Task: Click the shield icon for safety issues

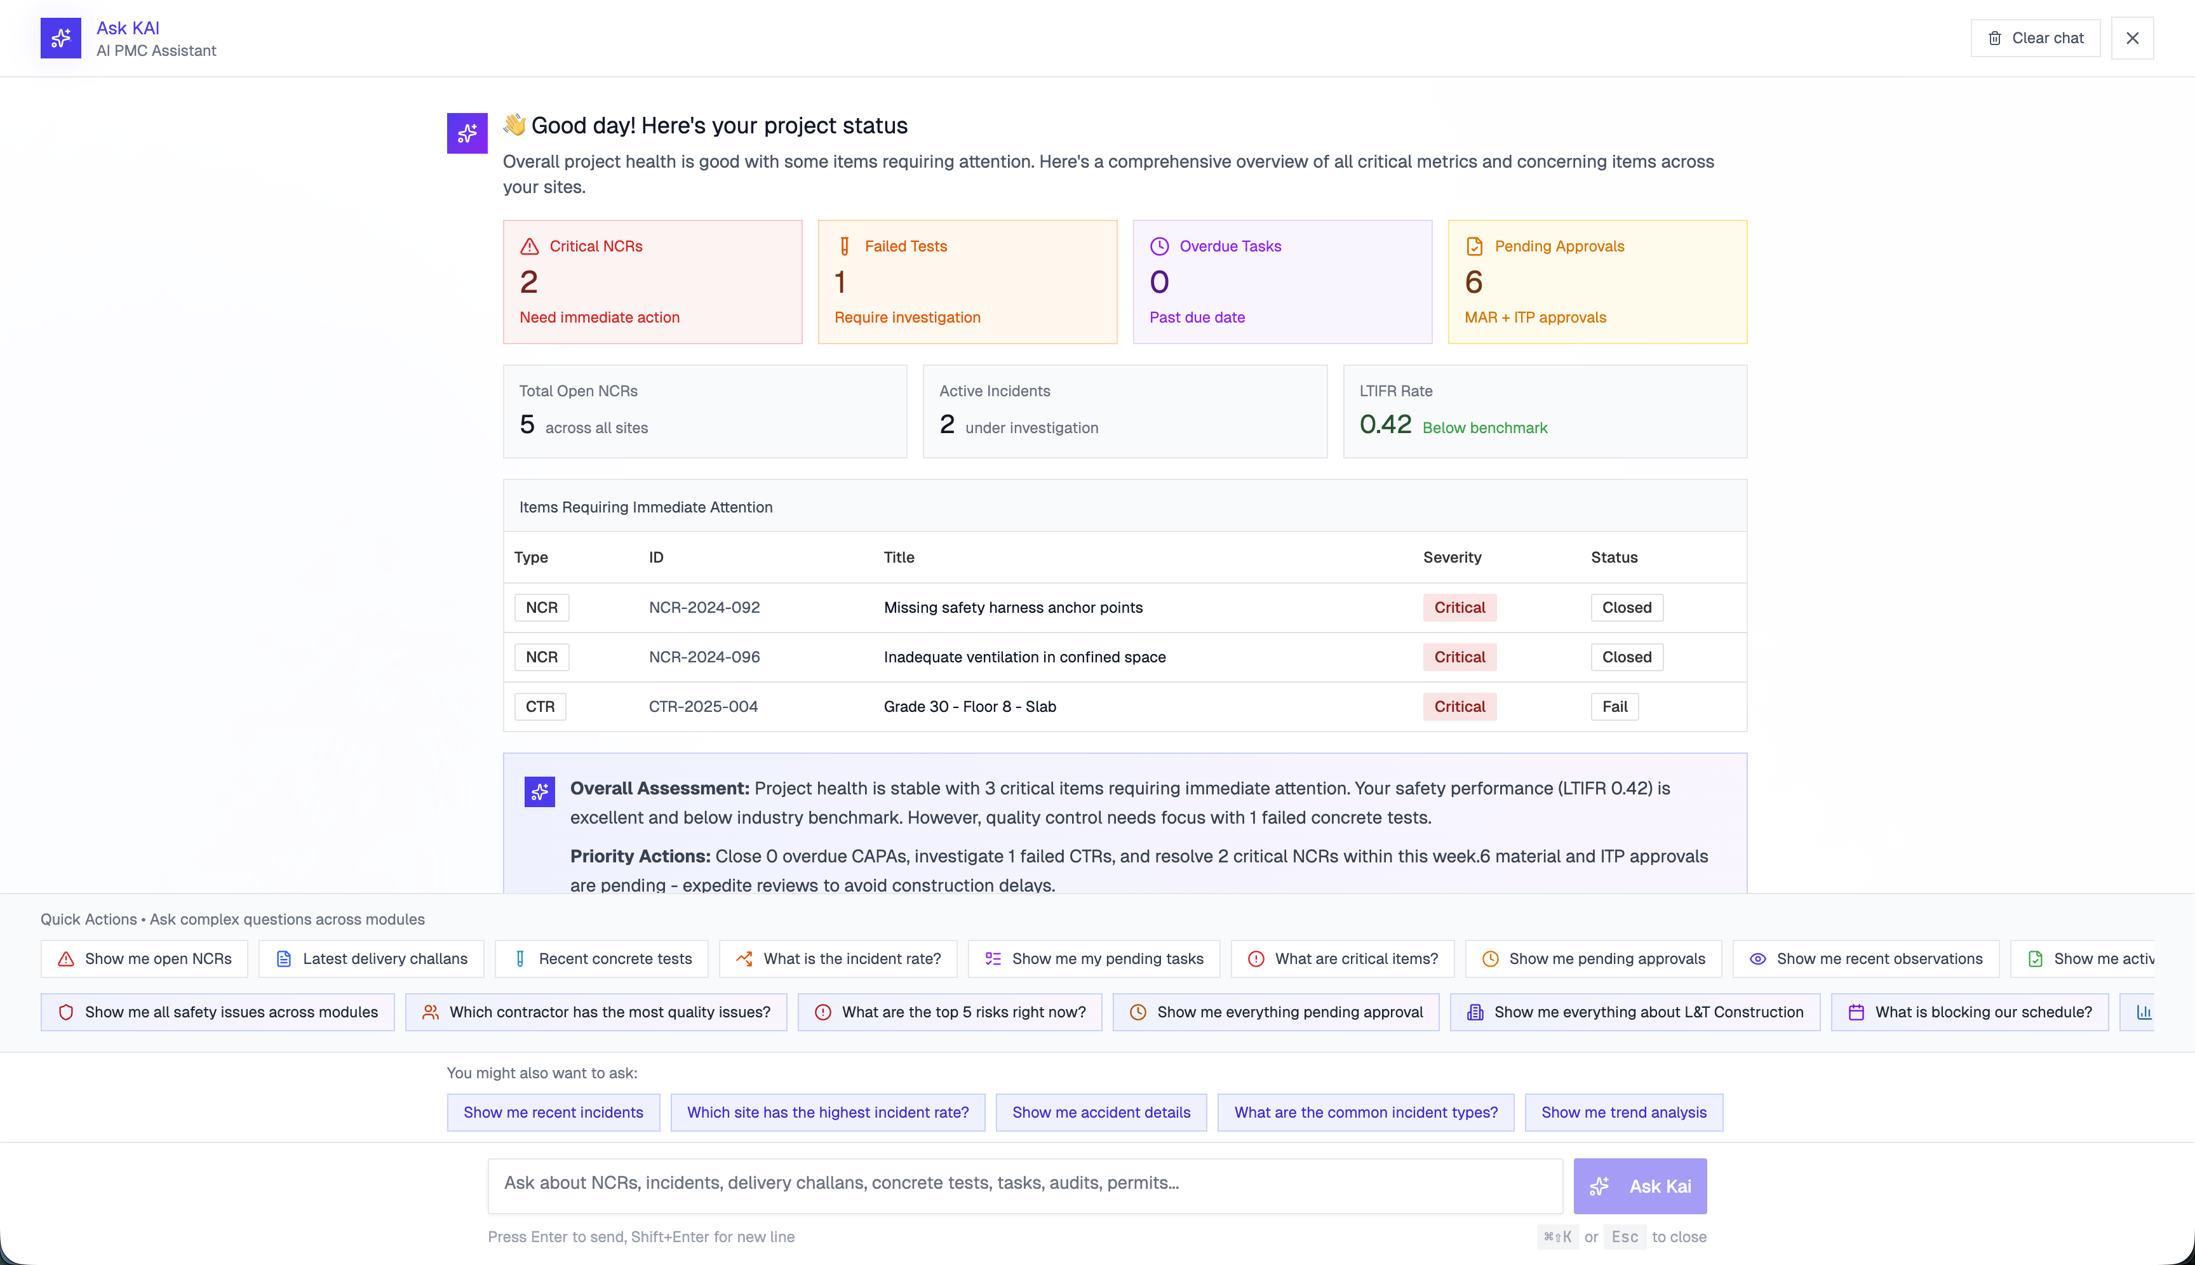Action: coord(66,1012)
